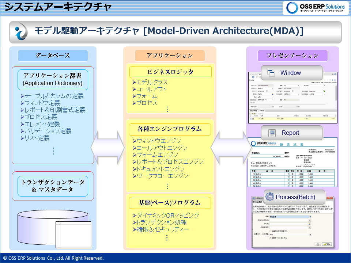
Task: Uncheck the 伝票を1つにまとめる checkbox
Action: [x=270, y=238]
